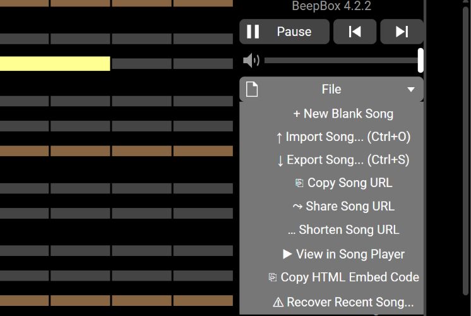
Task: Select Export Song option
Action: click(x=331, y=160)
